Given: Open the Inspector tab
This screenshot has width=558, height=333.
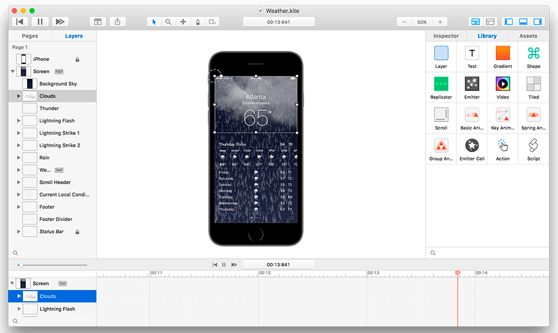Looking at the screenshot, I should click(446, 36).
